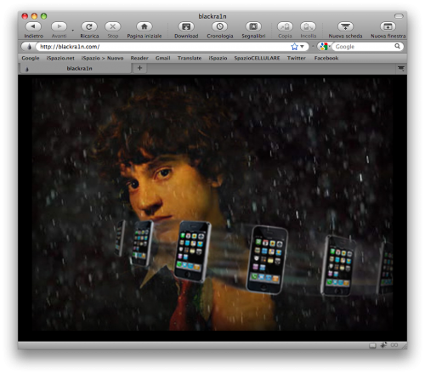Open Cronologia history icon

[220, 26]
